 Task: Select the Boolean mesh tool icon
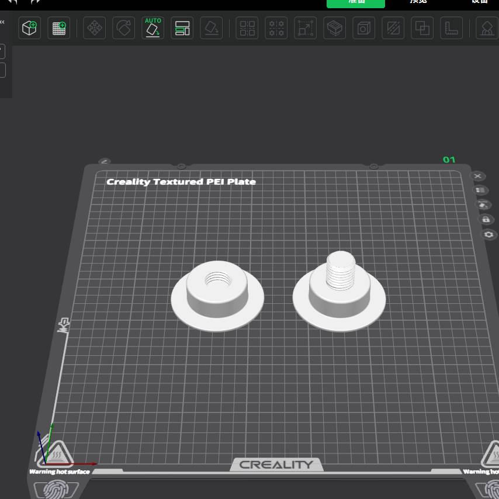pyautogui.click(x=422, y=28)
